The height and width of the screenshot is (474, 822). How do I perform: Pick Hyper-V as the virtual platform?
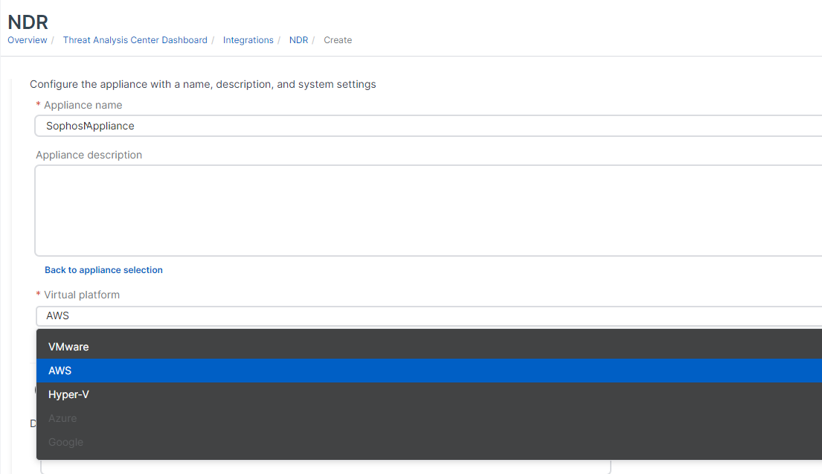[68, 394]
